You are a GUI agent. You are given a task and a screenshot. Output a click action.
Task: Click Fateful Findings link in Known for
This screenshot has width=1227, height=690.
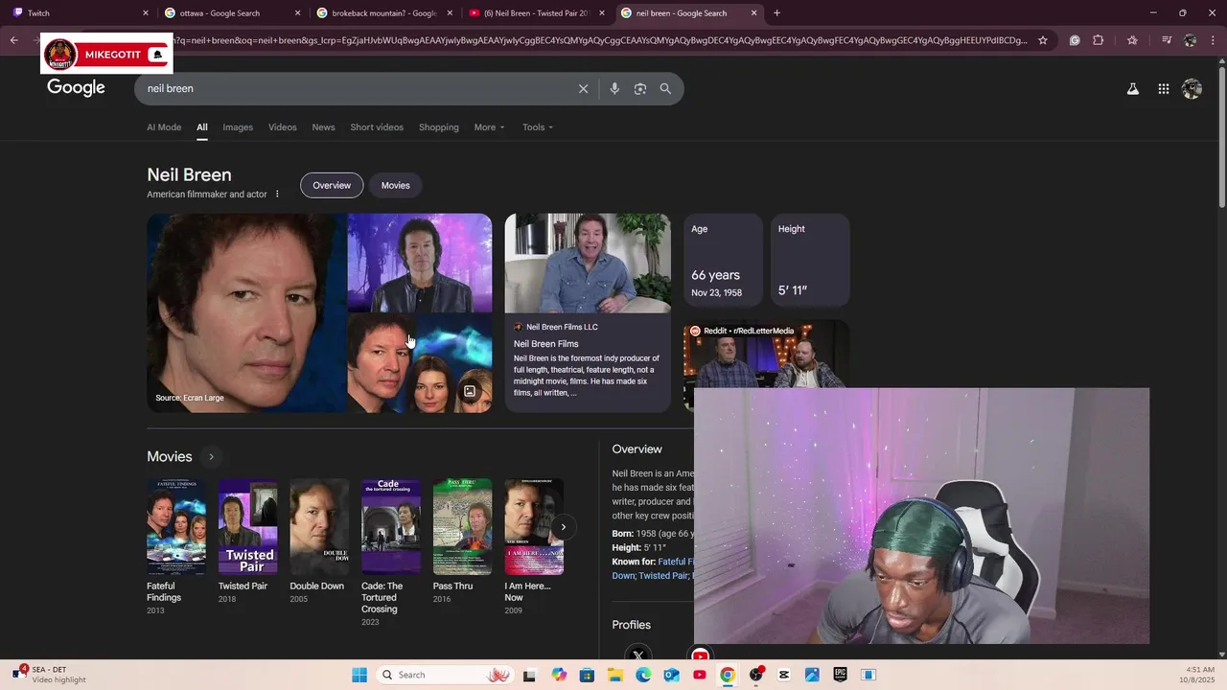pyautogui.click(x=676, y=562)
